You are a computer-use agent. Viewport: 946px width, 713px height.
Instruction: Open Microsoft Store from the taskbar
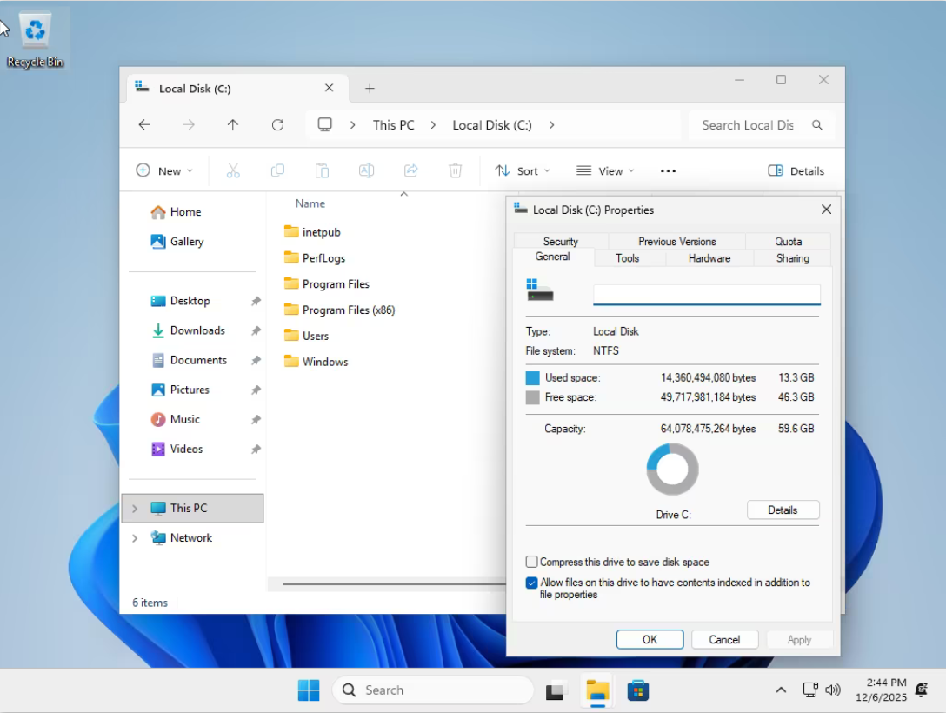639,690
